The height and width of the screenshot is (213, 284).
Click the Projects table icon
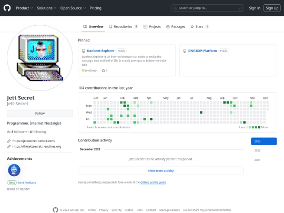pyautogui.click(x=145, y=27)
